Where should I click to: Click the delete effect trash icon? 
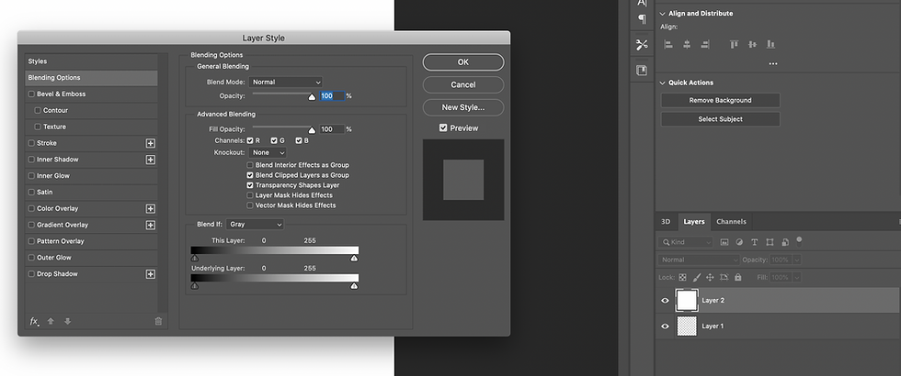click(158, 322)
